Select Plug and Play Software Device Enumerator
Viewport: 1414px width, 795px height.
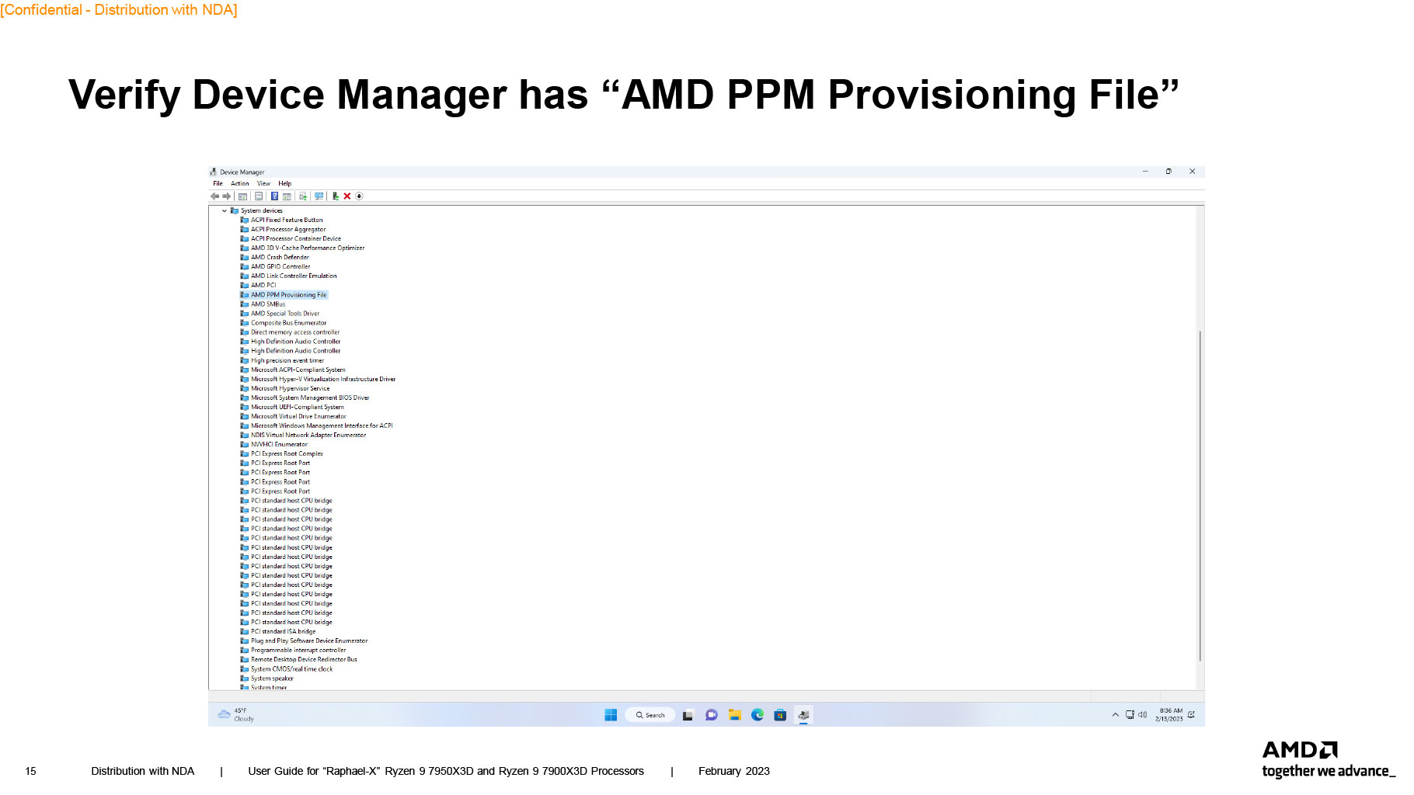pos(309,641)
